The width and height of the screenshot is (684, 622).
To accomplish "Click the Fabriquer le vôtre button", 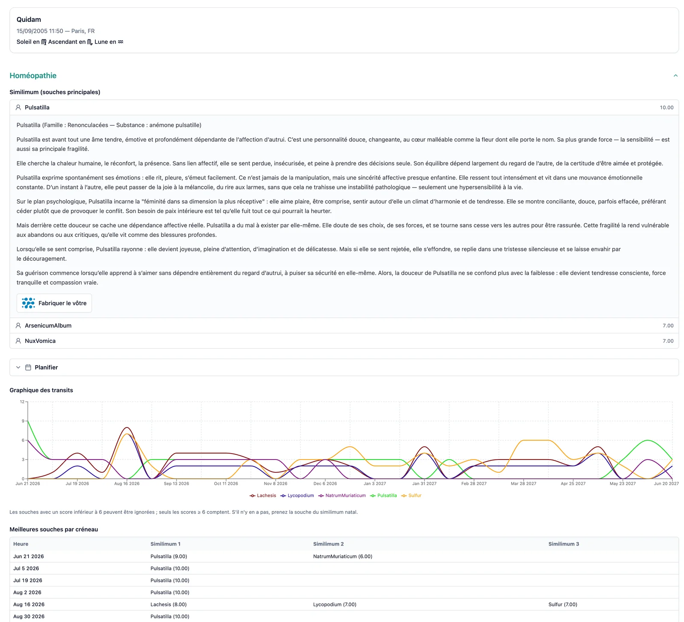I will click(x=54, y=303).
